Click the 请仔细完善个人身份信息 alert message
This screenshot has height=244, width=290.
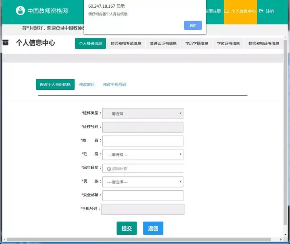pyautogui.click(x=108, y=14)
